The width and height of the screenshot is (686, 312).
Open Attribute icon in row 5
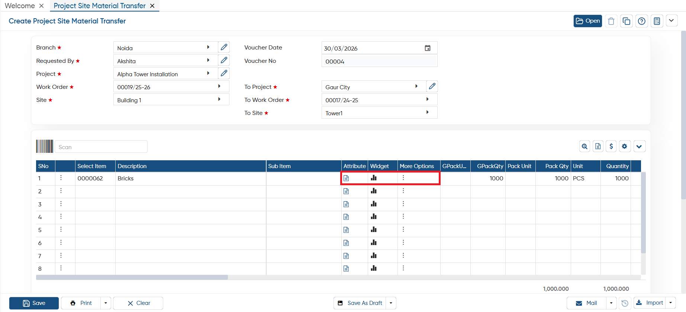346,230
